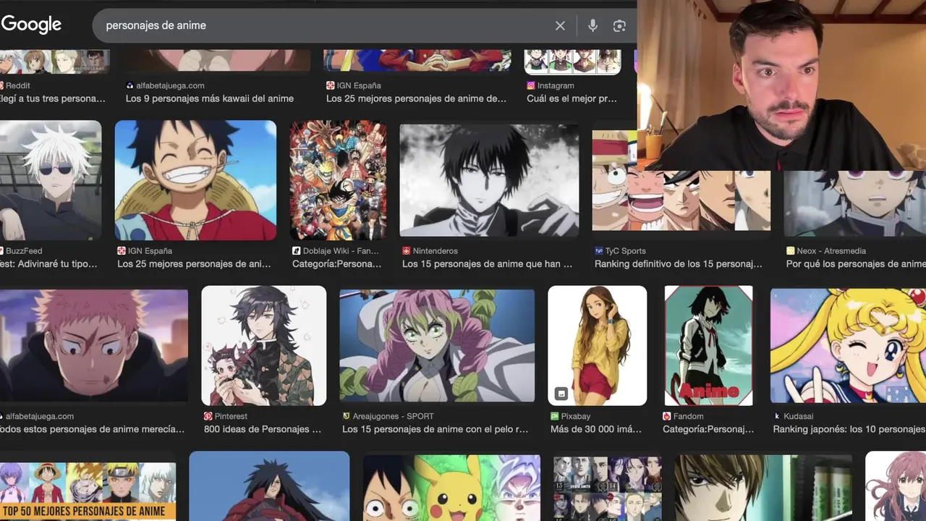Viewport: 926px width, 521px height.
Task: Open 'Los 15 personajes de anime que han' link
Action: point(487,264)
